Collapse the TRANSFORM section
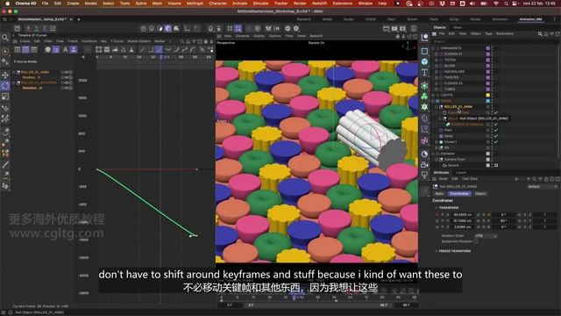The height and width of the screenshot is (316, 561). pyautogui.click(x=437, y=208)
